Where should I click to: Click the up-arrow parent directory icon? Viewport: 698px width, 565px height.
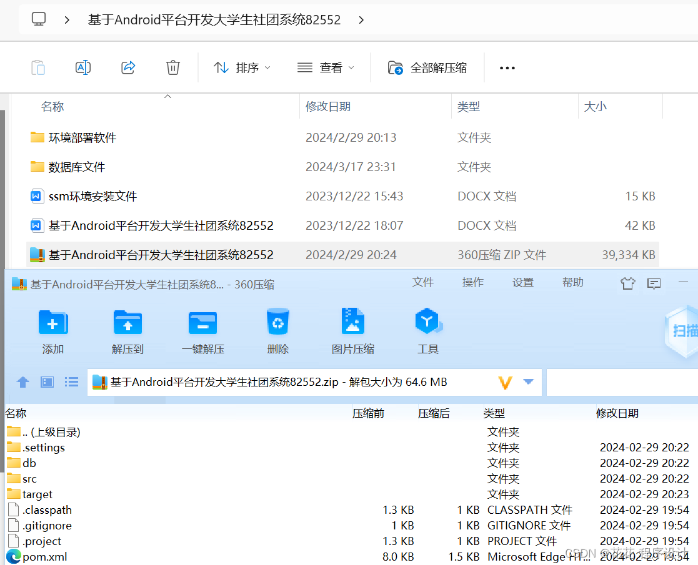pos(22,381)
